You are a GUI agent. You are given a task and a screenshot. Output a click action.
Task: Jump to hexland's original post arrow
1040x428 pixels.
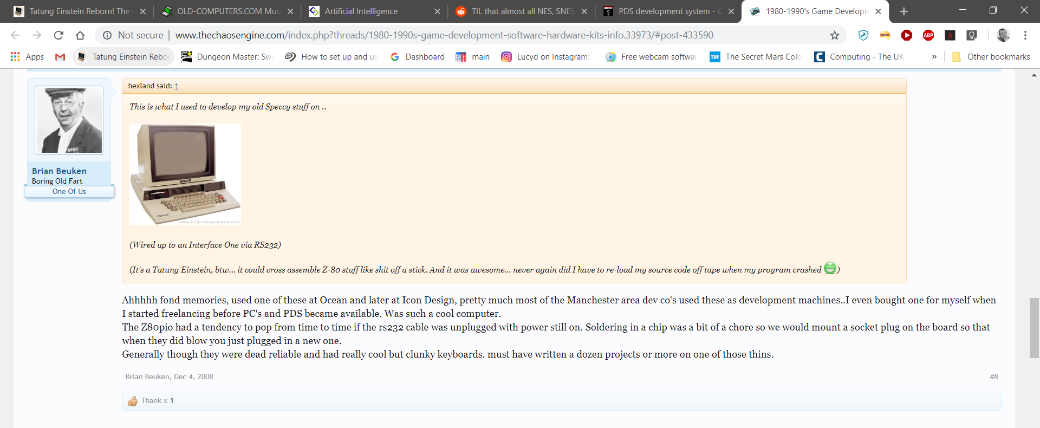coord(176,86)
